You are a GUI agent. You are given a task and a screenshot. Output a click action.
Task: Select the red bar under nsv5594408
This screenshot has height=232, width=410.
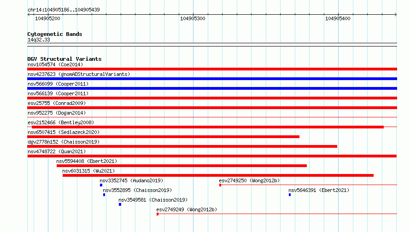click(182, 166)
